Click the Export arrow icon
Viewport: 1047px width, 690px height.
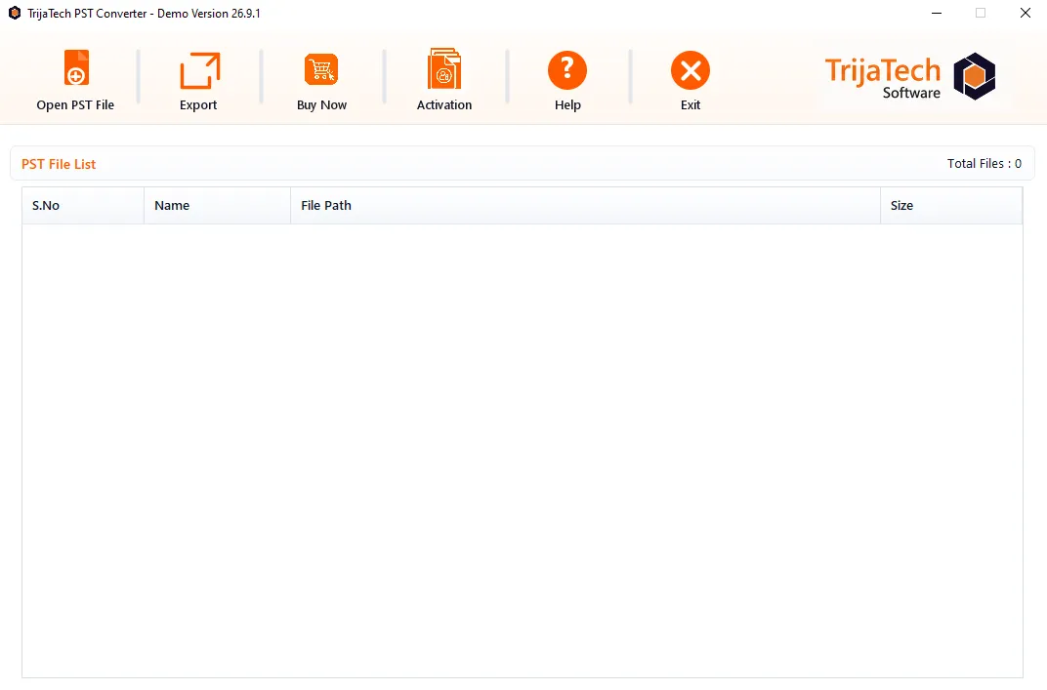point(199,70)
